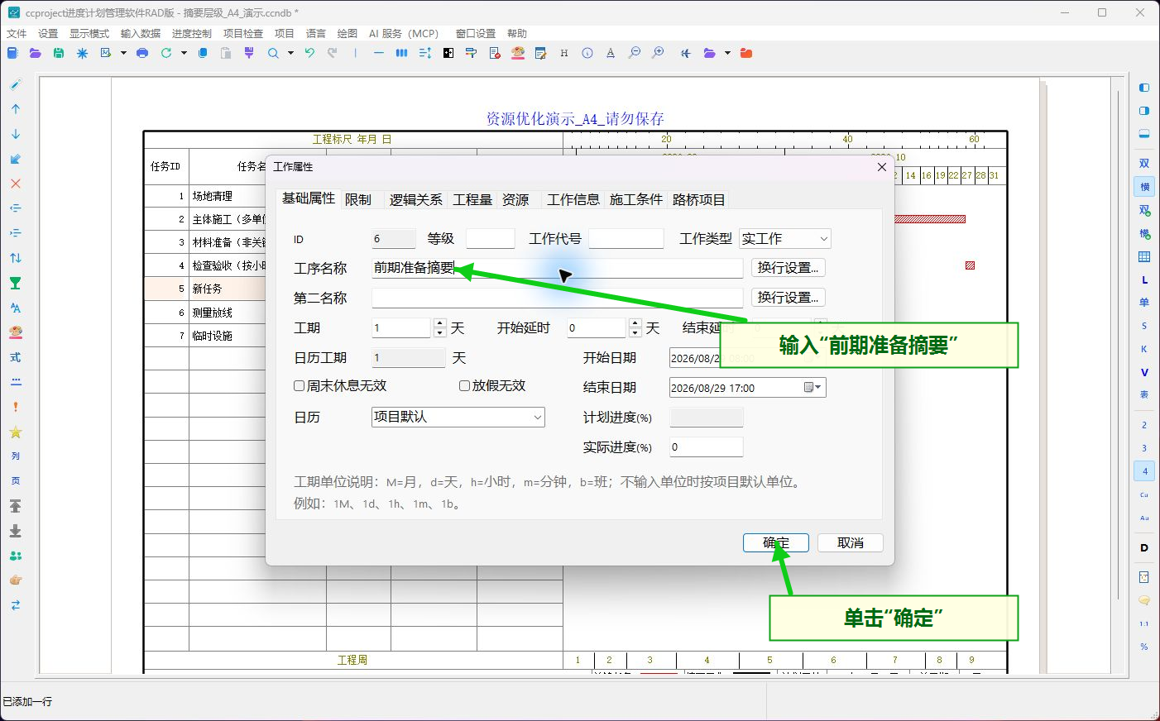Click 换行设置 button beside 工序名称
This screenshot has height=721, width=1160.
click(789, 268)
